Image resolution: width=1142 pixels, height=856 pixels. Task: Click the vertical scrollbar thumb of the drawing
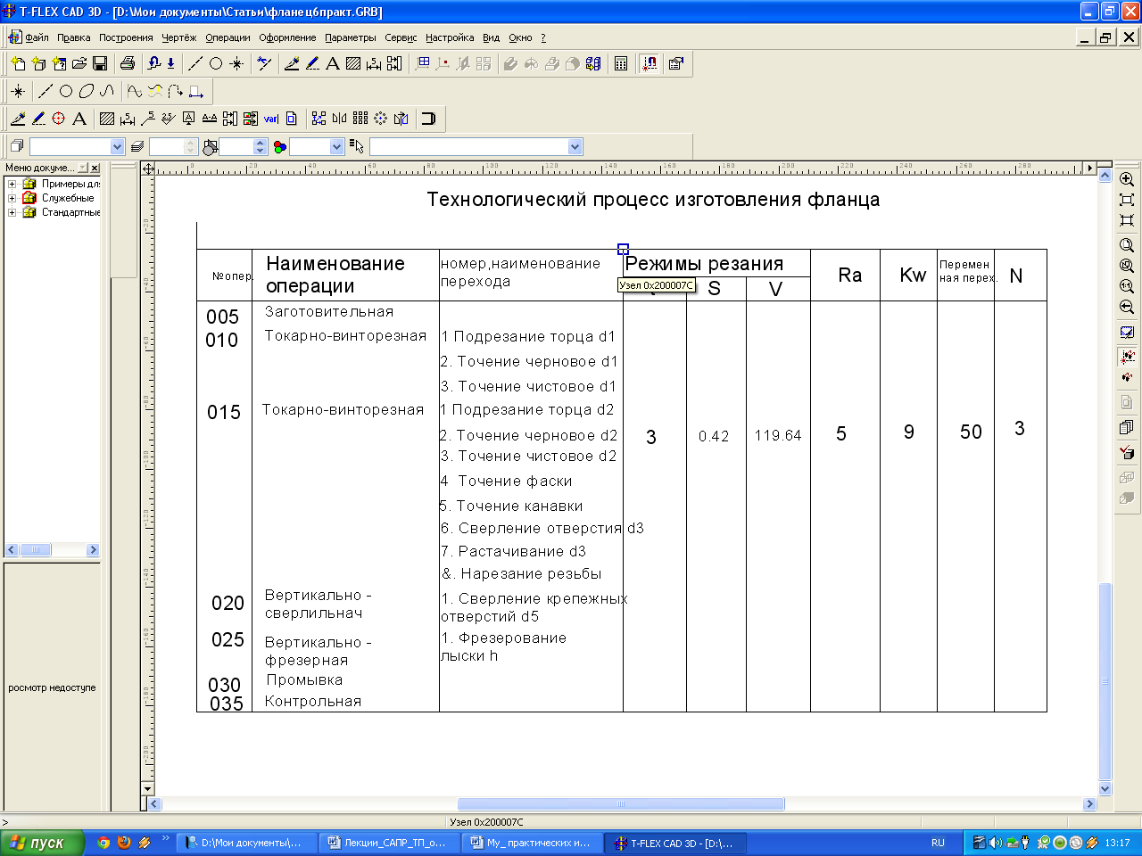click(x=1105, y=681)
